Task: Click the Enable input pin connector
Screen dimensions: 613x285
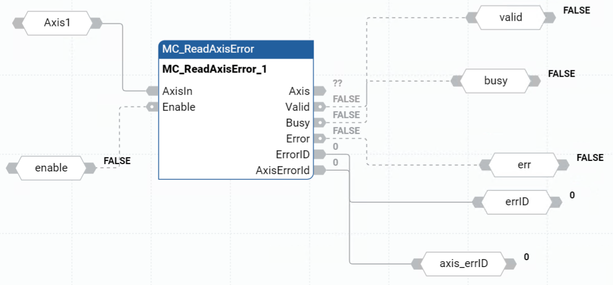Action: tap(153, 107)
